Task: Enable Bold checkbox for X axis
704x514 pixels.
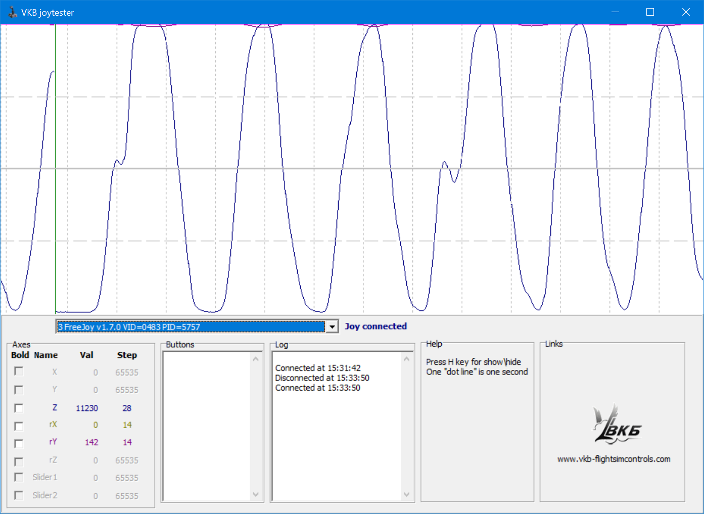Action: click(19, 371)
